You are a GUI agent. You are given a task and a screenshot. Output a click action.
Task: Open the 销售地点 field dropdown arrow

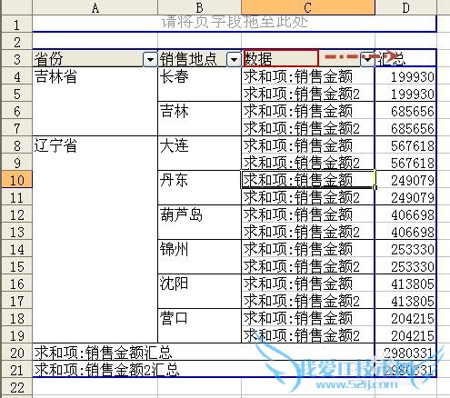(234, 59)
